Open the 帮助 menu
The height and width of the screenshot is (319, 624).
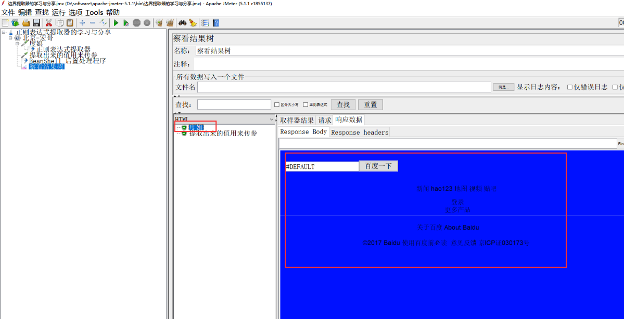(112, 12)
